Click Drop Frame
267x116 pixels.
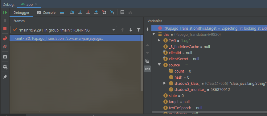pyautogui.click(x=104, y=12)
